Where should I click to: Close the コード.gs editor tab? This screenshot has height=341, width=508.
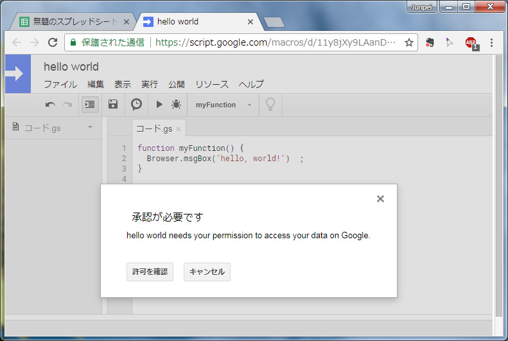(178, 129)
